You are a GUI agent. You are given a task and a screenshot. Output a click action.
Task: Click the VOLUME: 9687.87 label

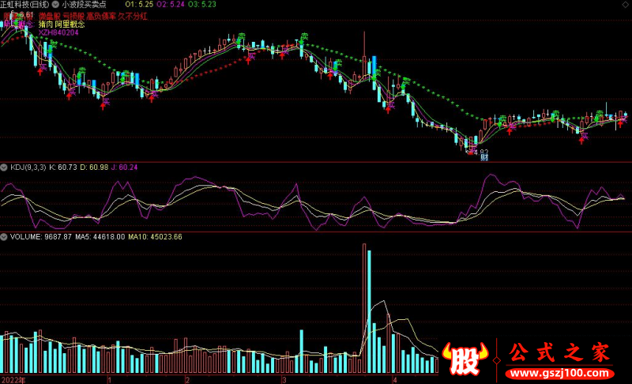41,237
